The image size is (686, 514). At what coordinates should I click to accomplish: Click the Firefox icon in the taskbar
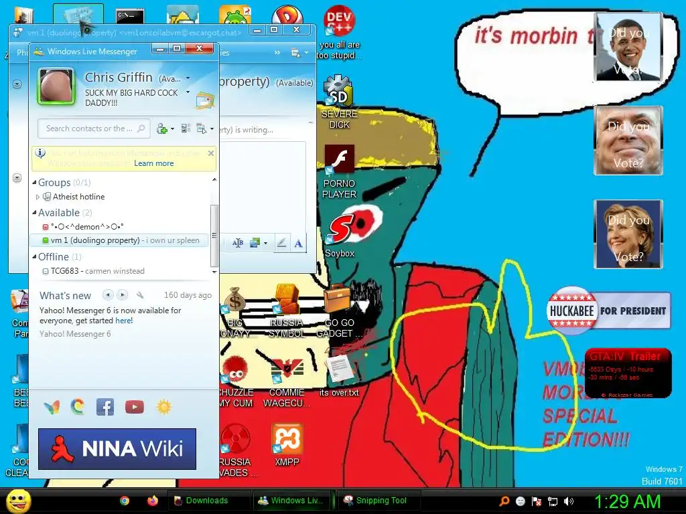pos(152,501)
